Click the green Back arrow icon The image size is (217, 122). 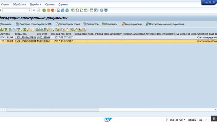(44, 10)
